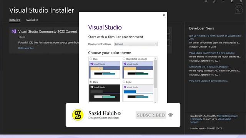Click the Dark theme preview thumbnail
Screen dimensions: 246x138
click(105, 93)
